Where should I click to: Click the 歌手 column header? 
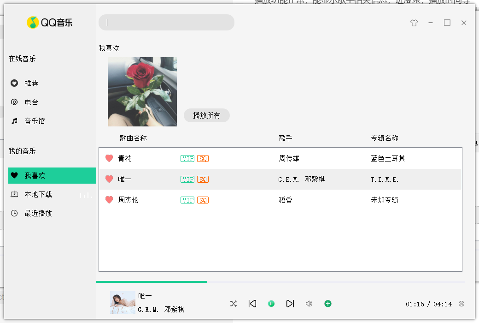click(x=286, y=138)
